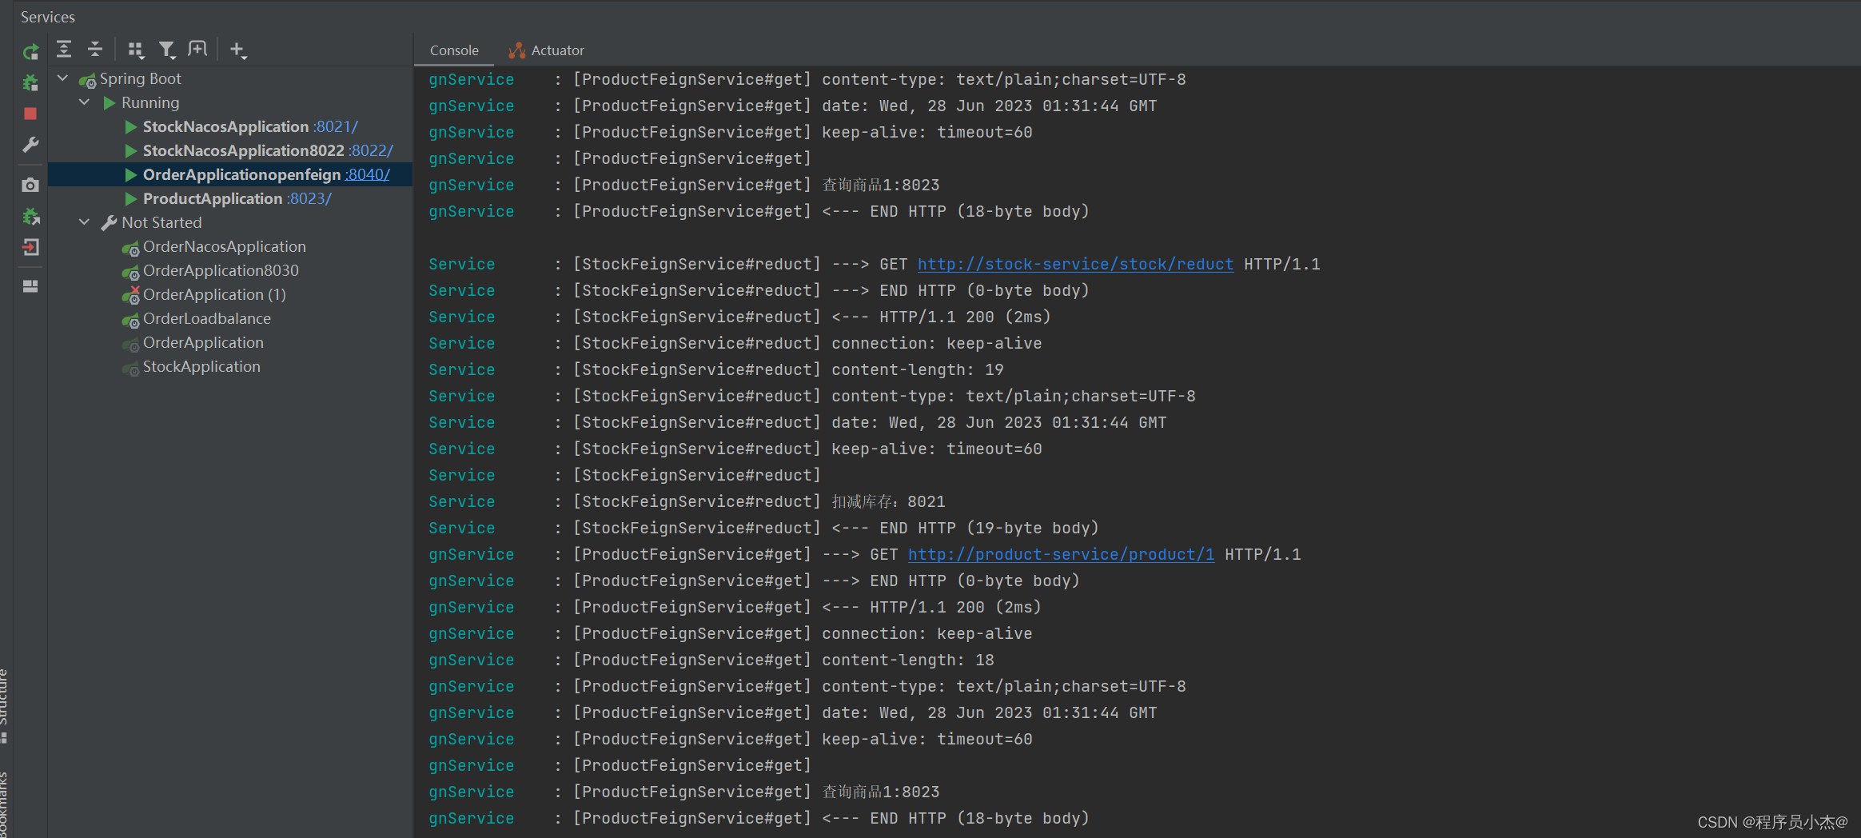Collapse the Not Started group chevron
Viewport: 1861px width, 838px height.
(x=84, y=222)
